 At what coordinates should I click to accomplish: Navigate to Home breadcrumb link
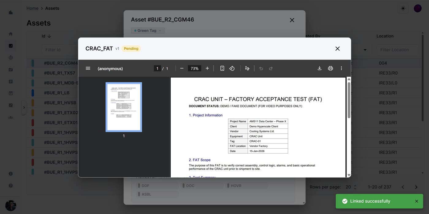click(32, 8)
